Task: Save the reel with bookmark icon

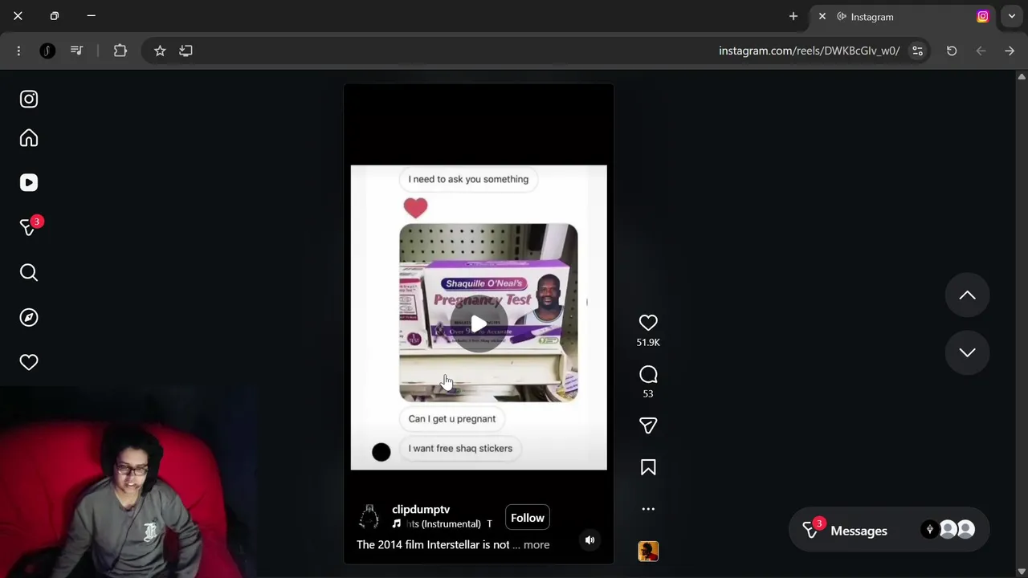Action: click(648, 468)
